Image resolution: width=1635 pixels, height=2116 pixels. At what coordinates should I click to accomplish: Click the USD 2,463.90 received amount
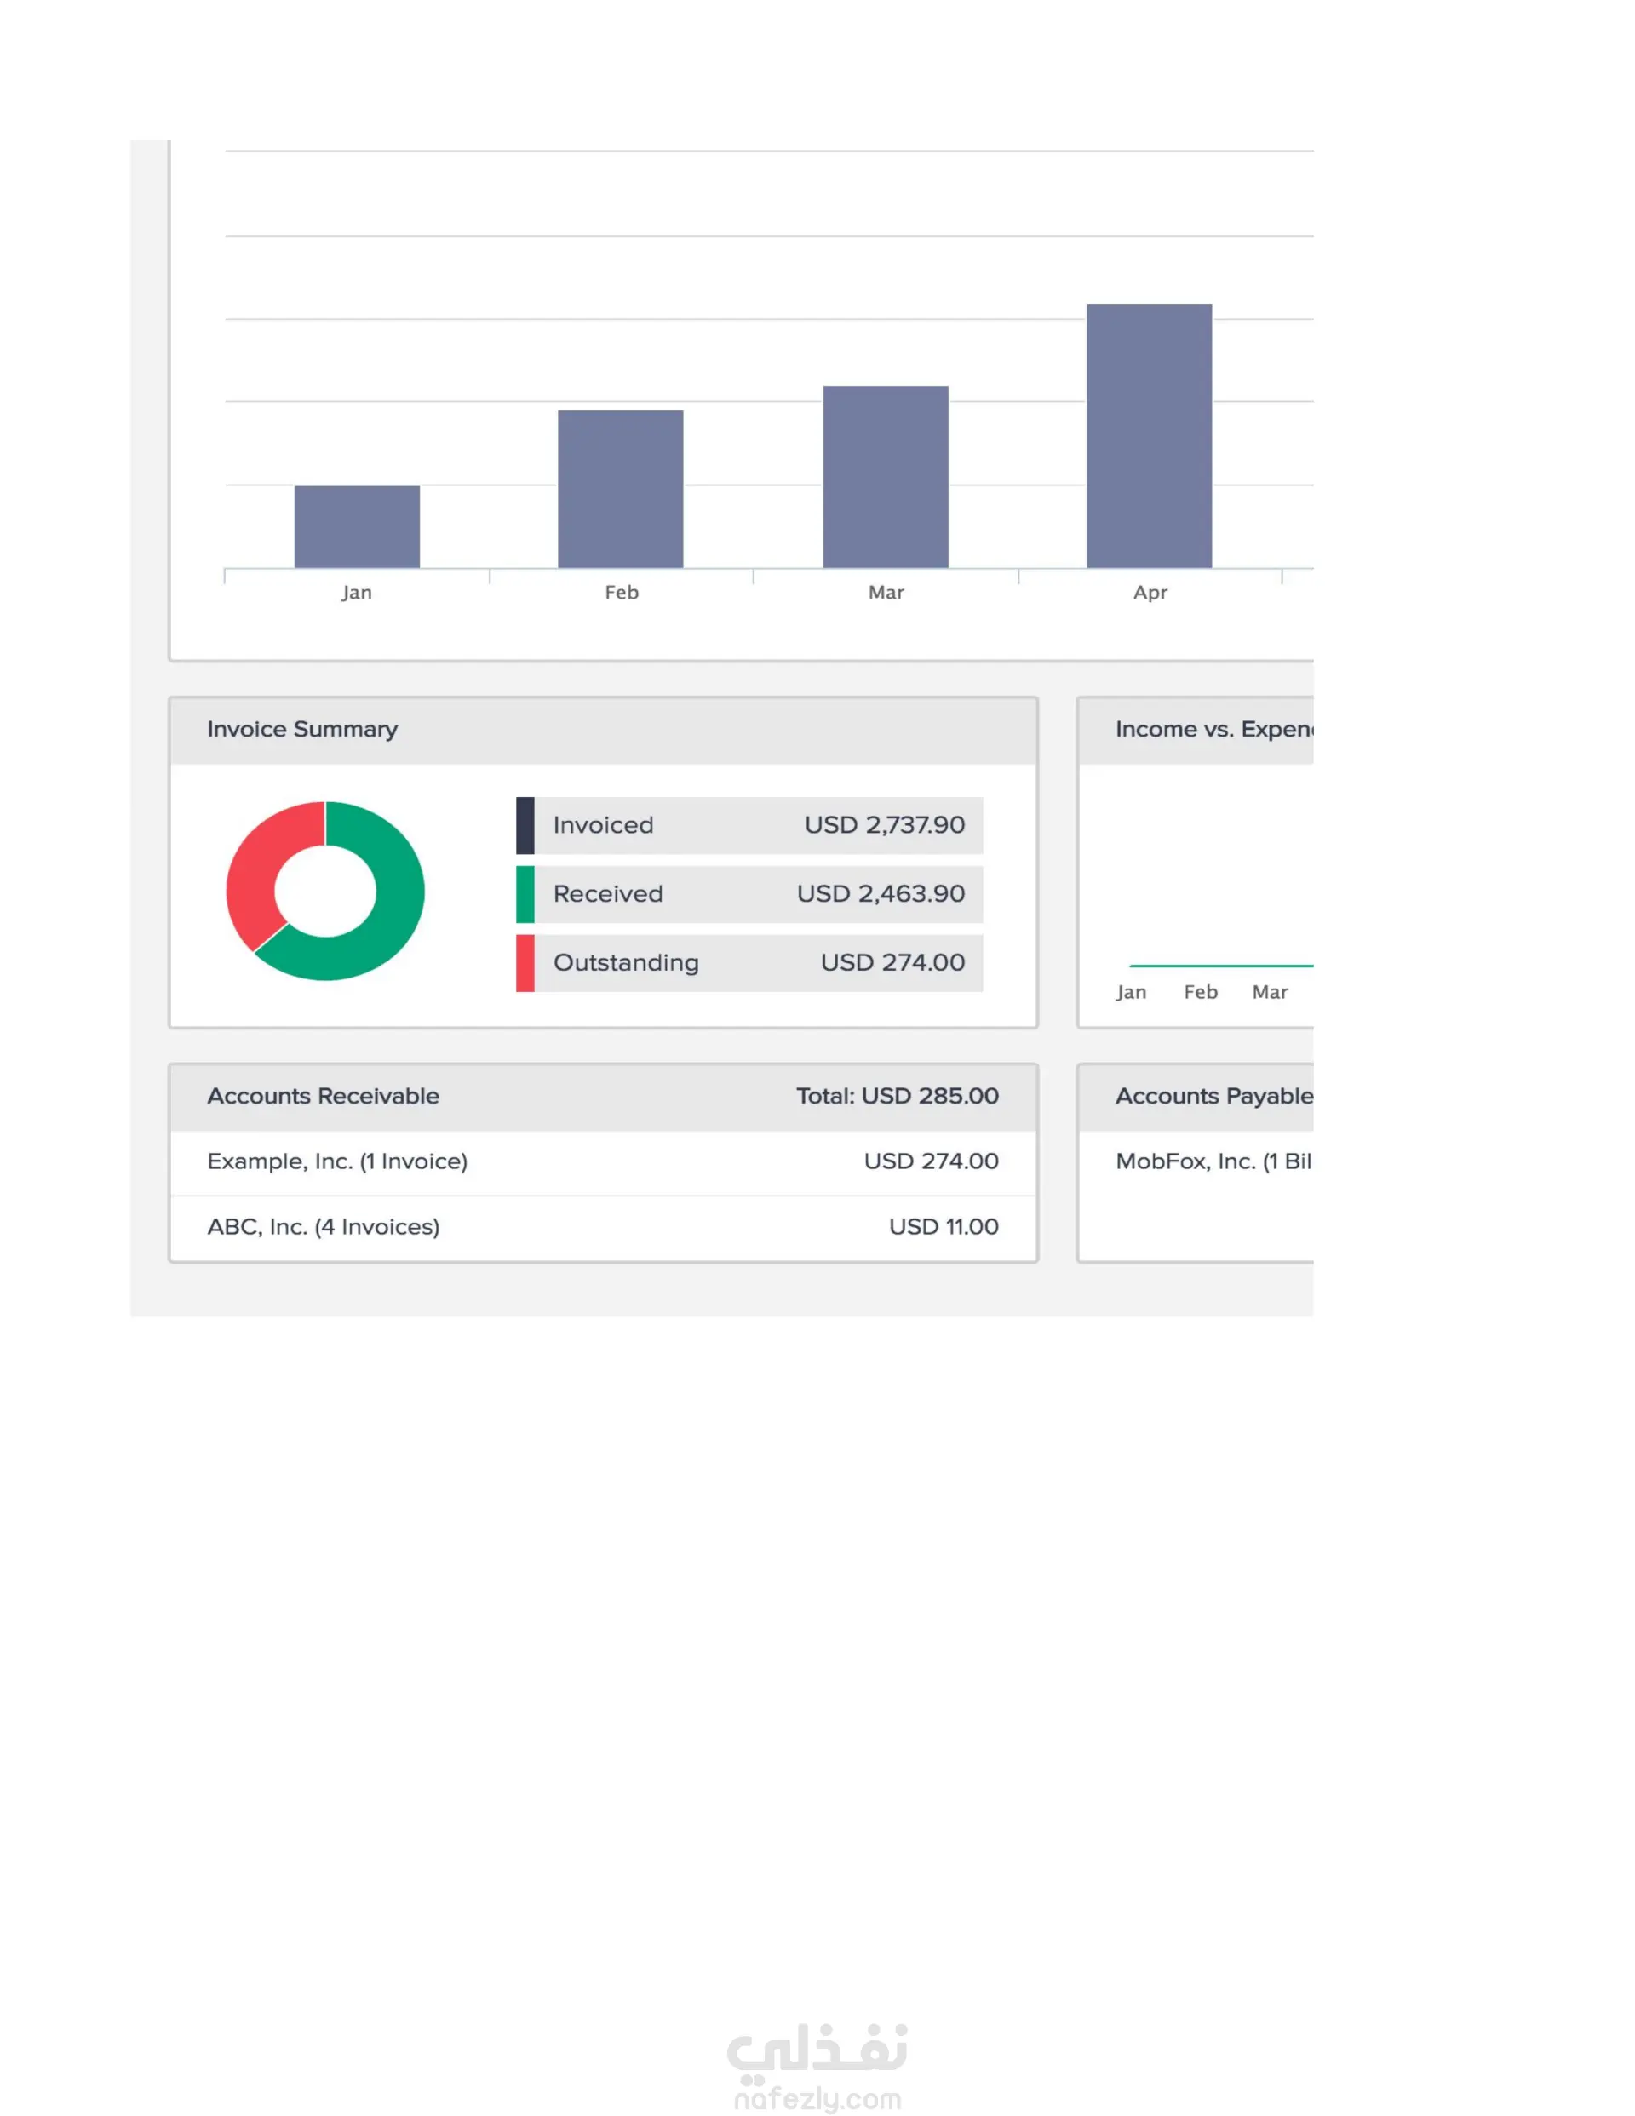[x=880, y=893]
